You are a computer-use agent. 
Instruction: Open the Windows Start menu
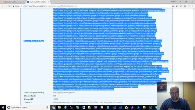tap(3, 107)
